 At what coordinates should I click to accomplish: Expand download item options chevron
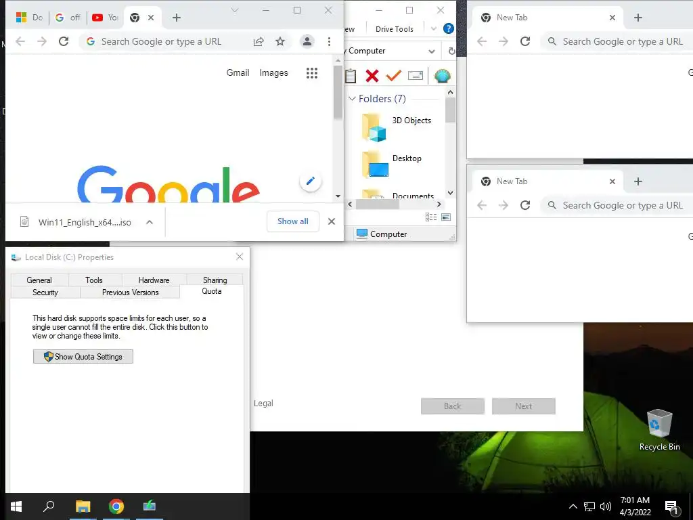click(x=150, y=222)
